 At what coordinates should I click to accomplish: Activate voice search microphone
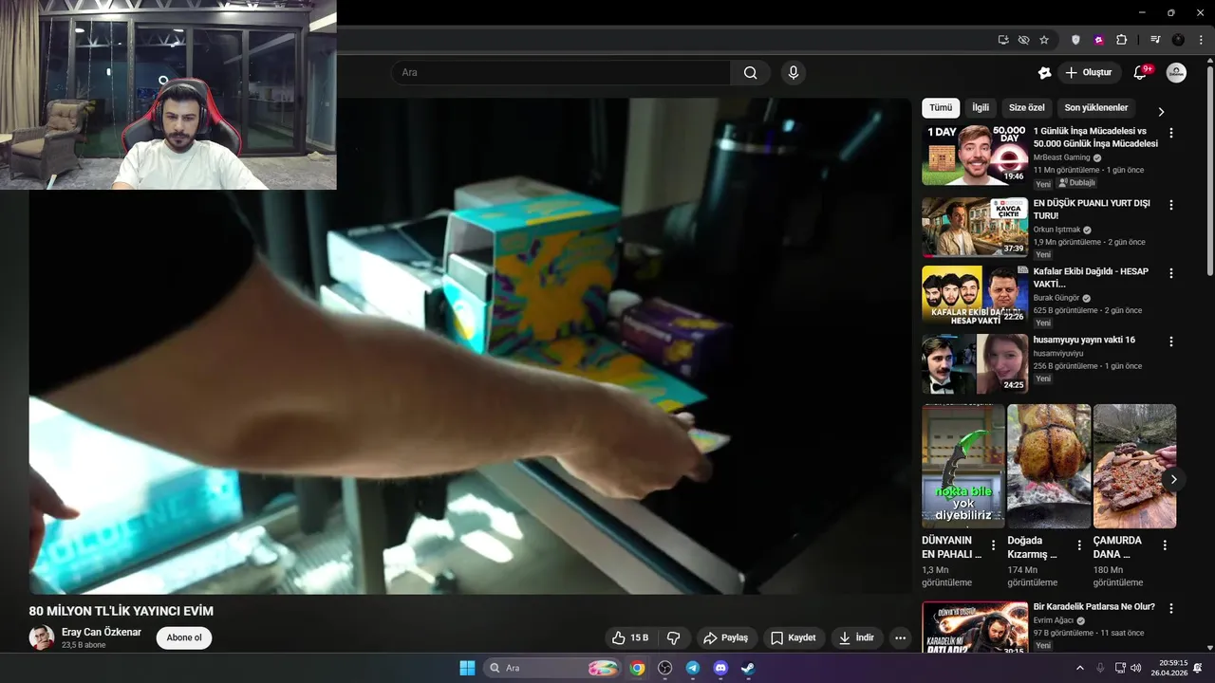point(794,73)
